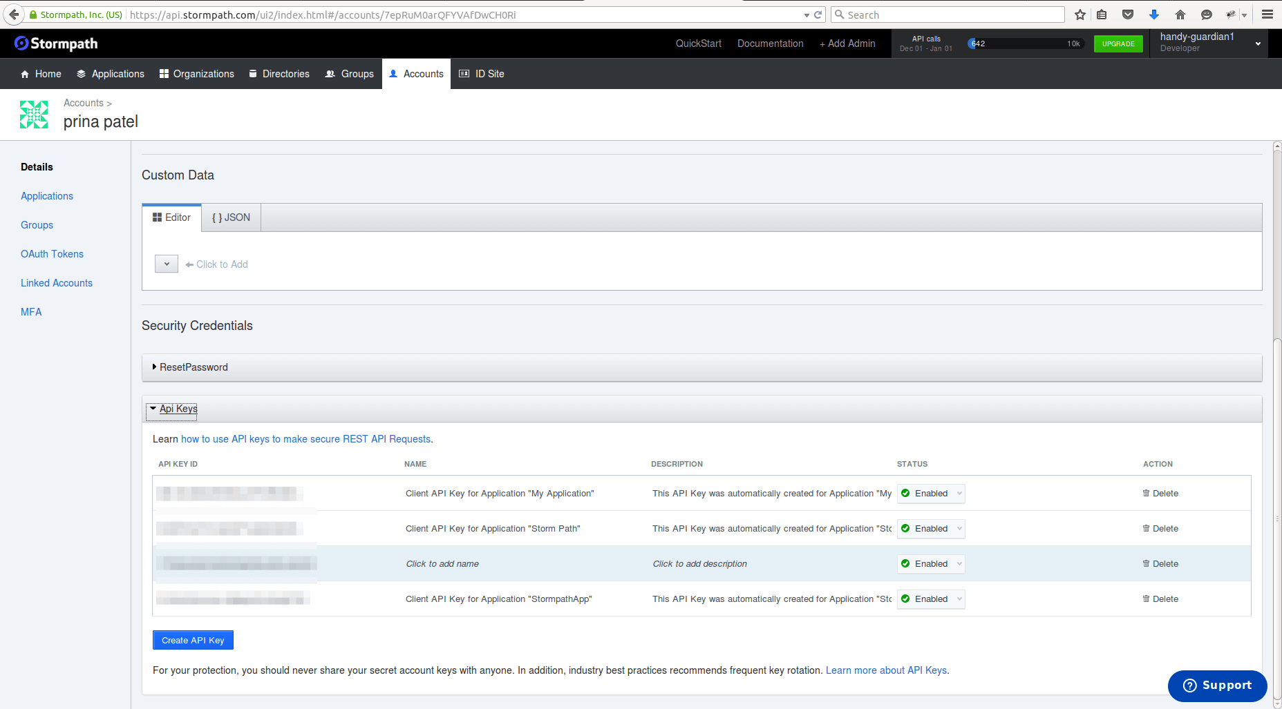Image resolution: width=1282 pixels, height=709 pixels.
Task: Click the reload page icon in URL bar
Action: pyautogui.click(x=818, y=14)
